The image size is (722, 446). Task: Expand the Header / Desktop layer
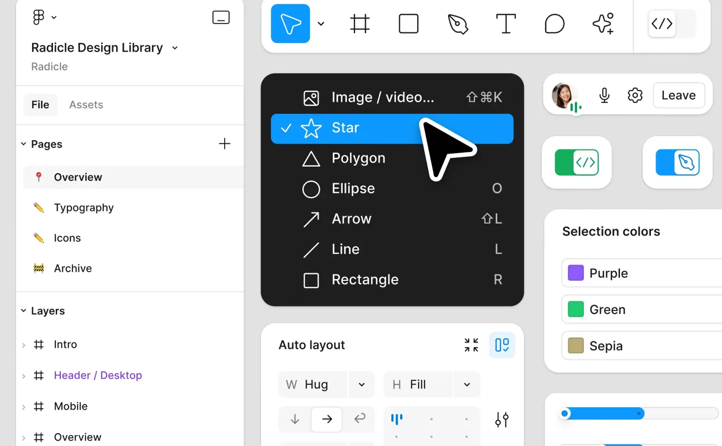click(x=24, y=376)
